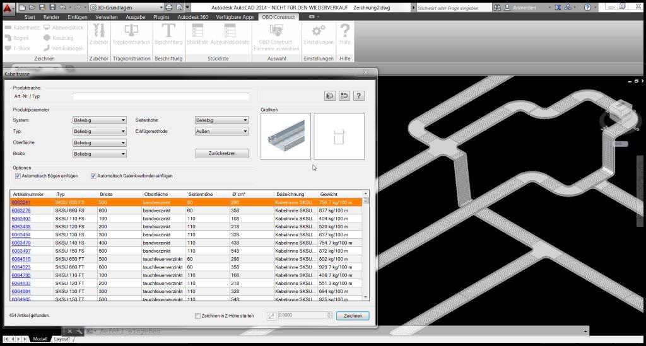Click the plot preview icon

tap(179, 8)
